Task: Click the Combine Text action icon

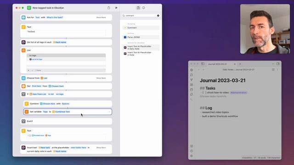Action: pyautogui.click(x=27, y=104)
